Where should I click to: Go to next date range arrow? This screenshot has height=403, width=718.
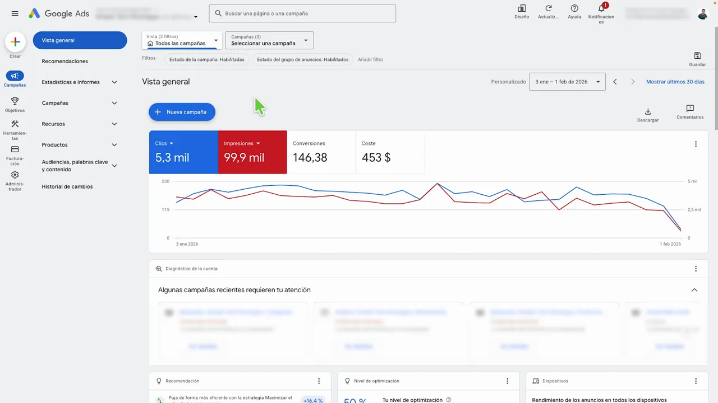[633, 82]
